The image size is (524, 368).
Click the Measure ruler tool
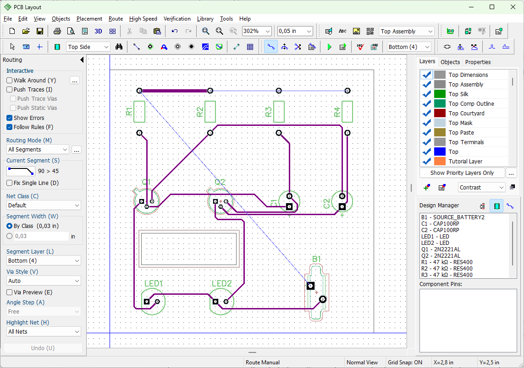[x=26, y=47]
